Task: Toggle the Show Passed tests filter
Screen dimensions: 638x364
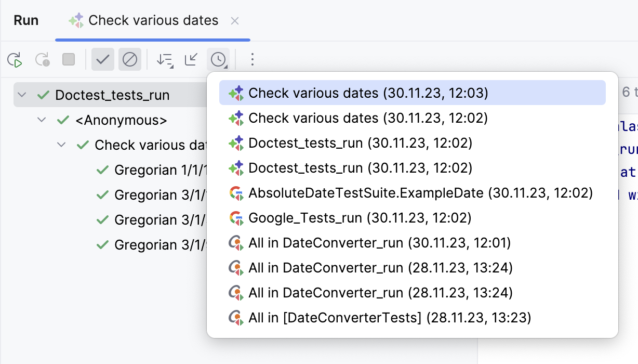Action: click(102, 59)
